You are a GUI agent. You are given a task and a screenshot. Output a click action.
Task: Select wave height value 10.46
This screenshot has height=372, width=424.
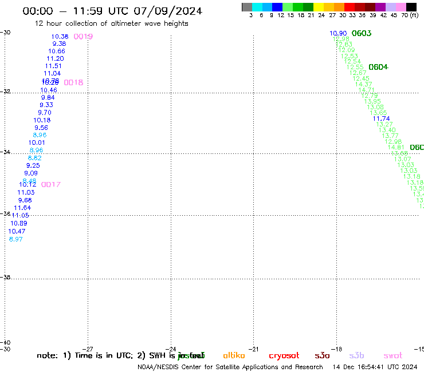coord(49,90)
